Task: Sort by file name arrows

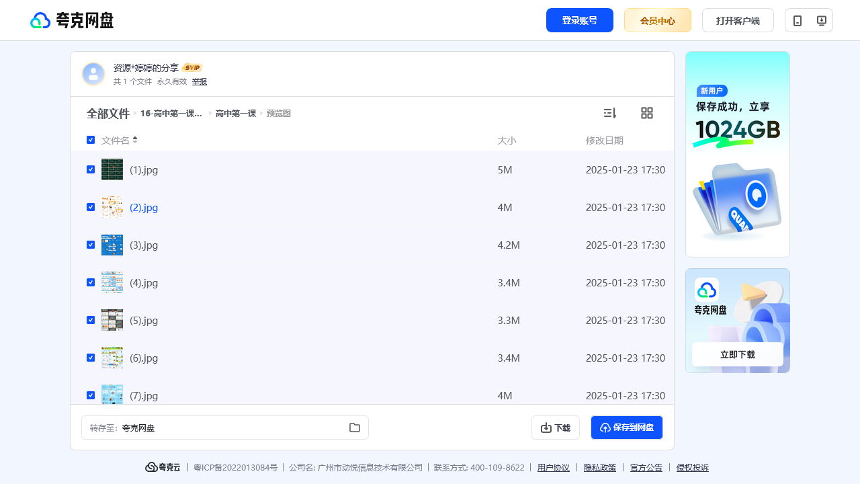Action: coord(135,140)
